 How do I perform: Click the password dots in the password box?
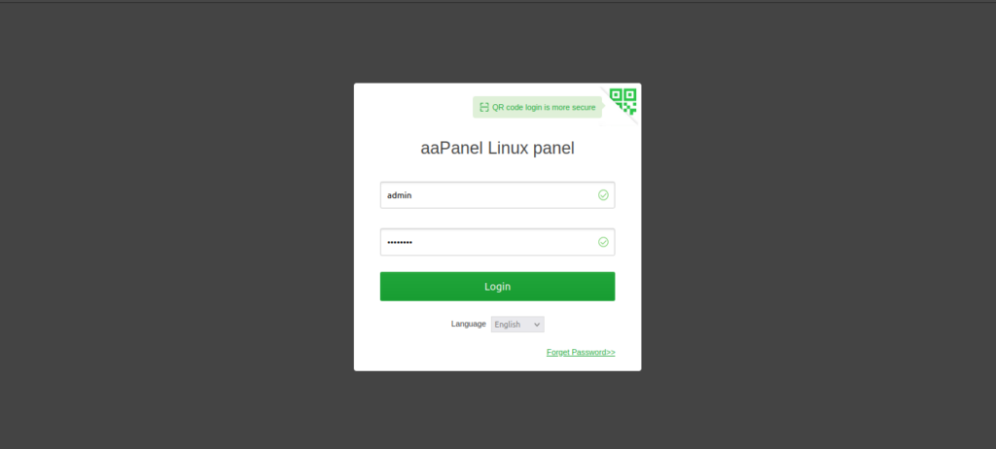[x=400, y=242]
